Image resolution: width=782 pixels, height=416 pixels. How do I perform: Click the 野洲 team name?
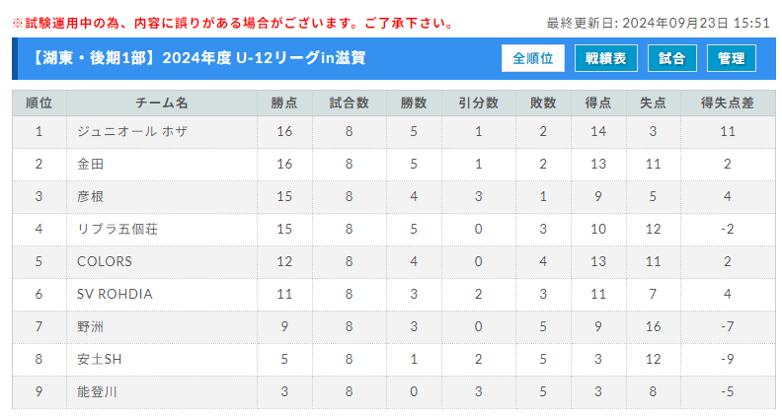click(90, 327)
